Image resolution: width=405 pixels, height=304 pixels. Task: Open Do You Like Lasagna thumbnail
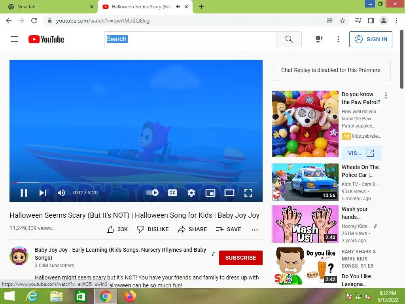pos(305,266)
